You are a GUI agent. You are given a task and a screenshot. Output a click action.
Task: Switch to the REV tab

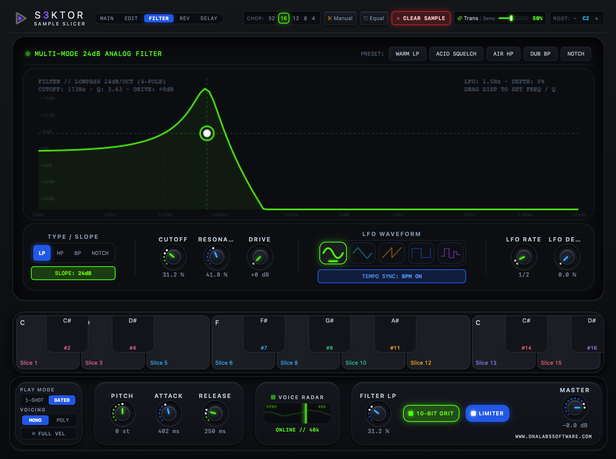pos(185,18)
